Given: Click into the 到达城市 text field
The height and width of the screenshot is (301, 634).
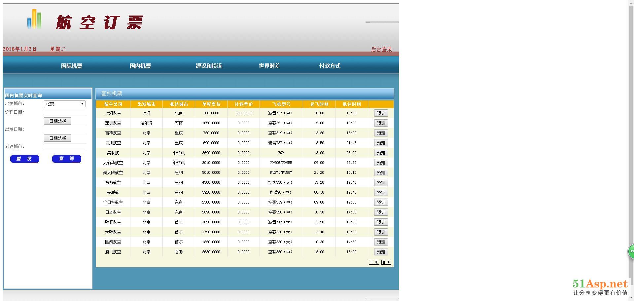Looking at the screenshot, I should (65, 147).
